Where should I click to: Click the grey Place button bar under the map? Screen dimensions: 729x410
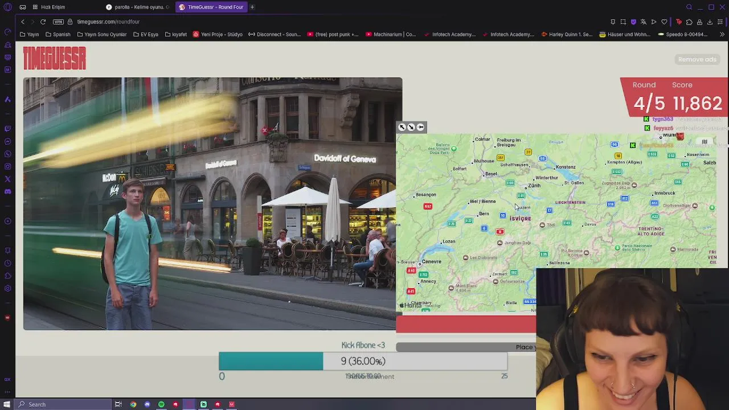point(466,347)
